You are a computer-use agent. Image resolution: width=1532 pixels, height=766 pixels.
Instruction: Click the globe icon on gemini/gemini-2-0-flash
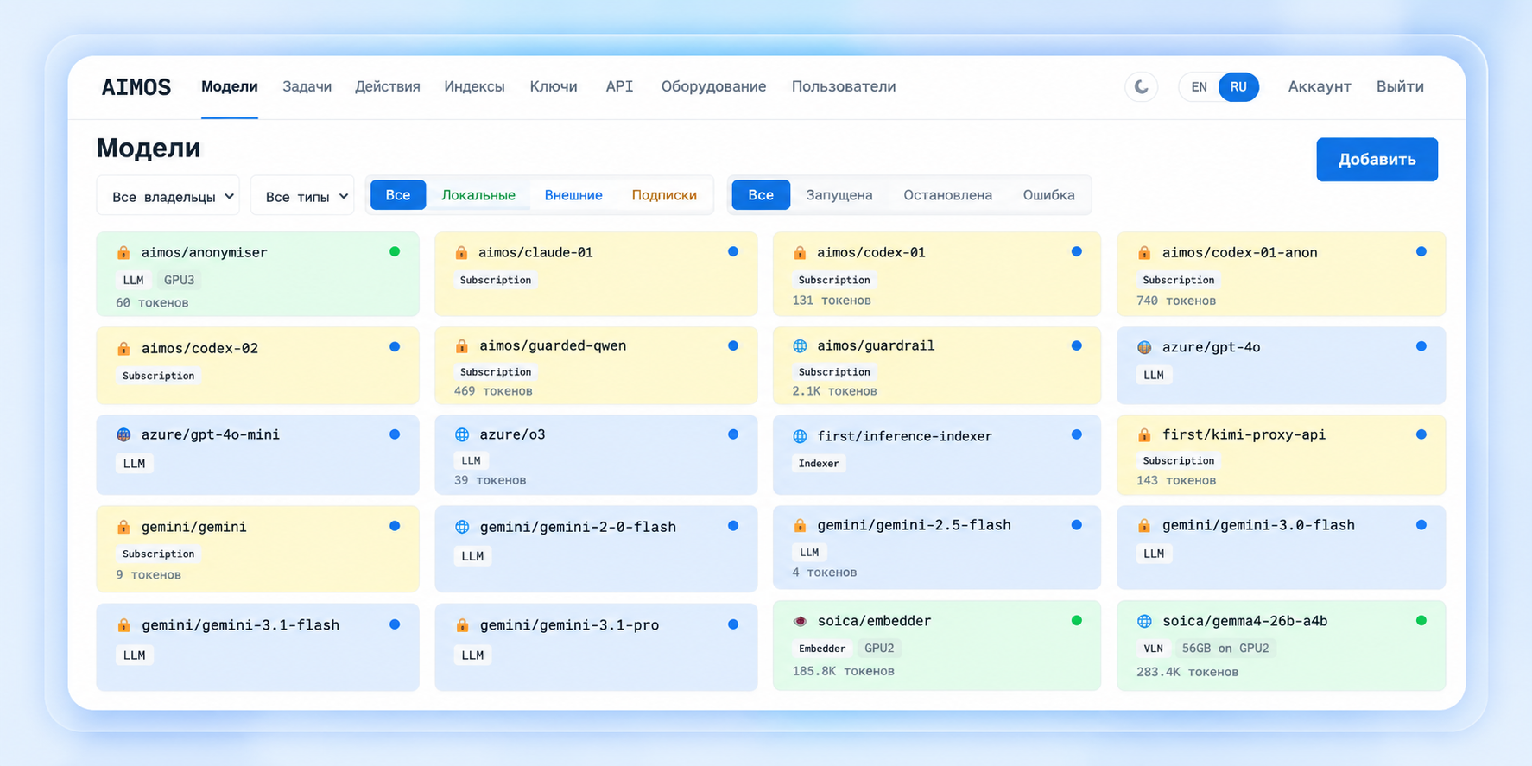(x=462, y=527)
